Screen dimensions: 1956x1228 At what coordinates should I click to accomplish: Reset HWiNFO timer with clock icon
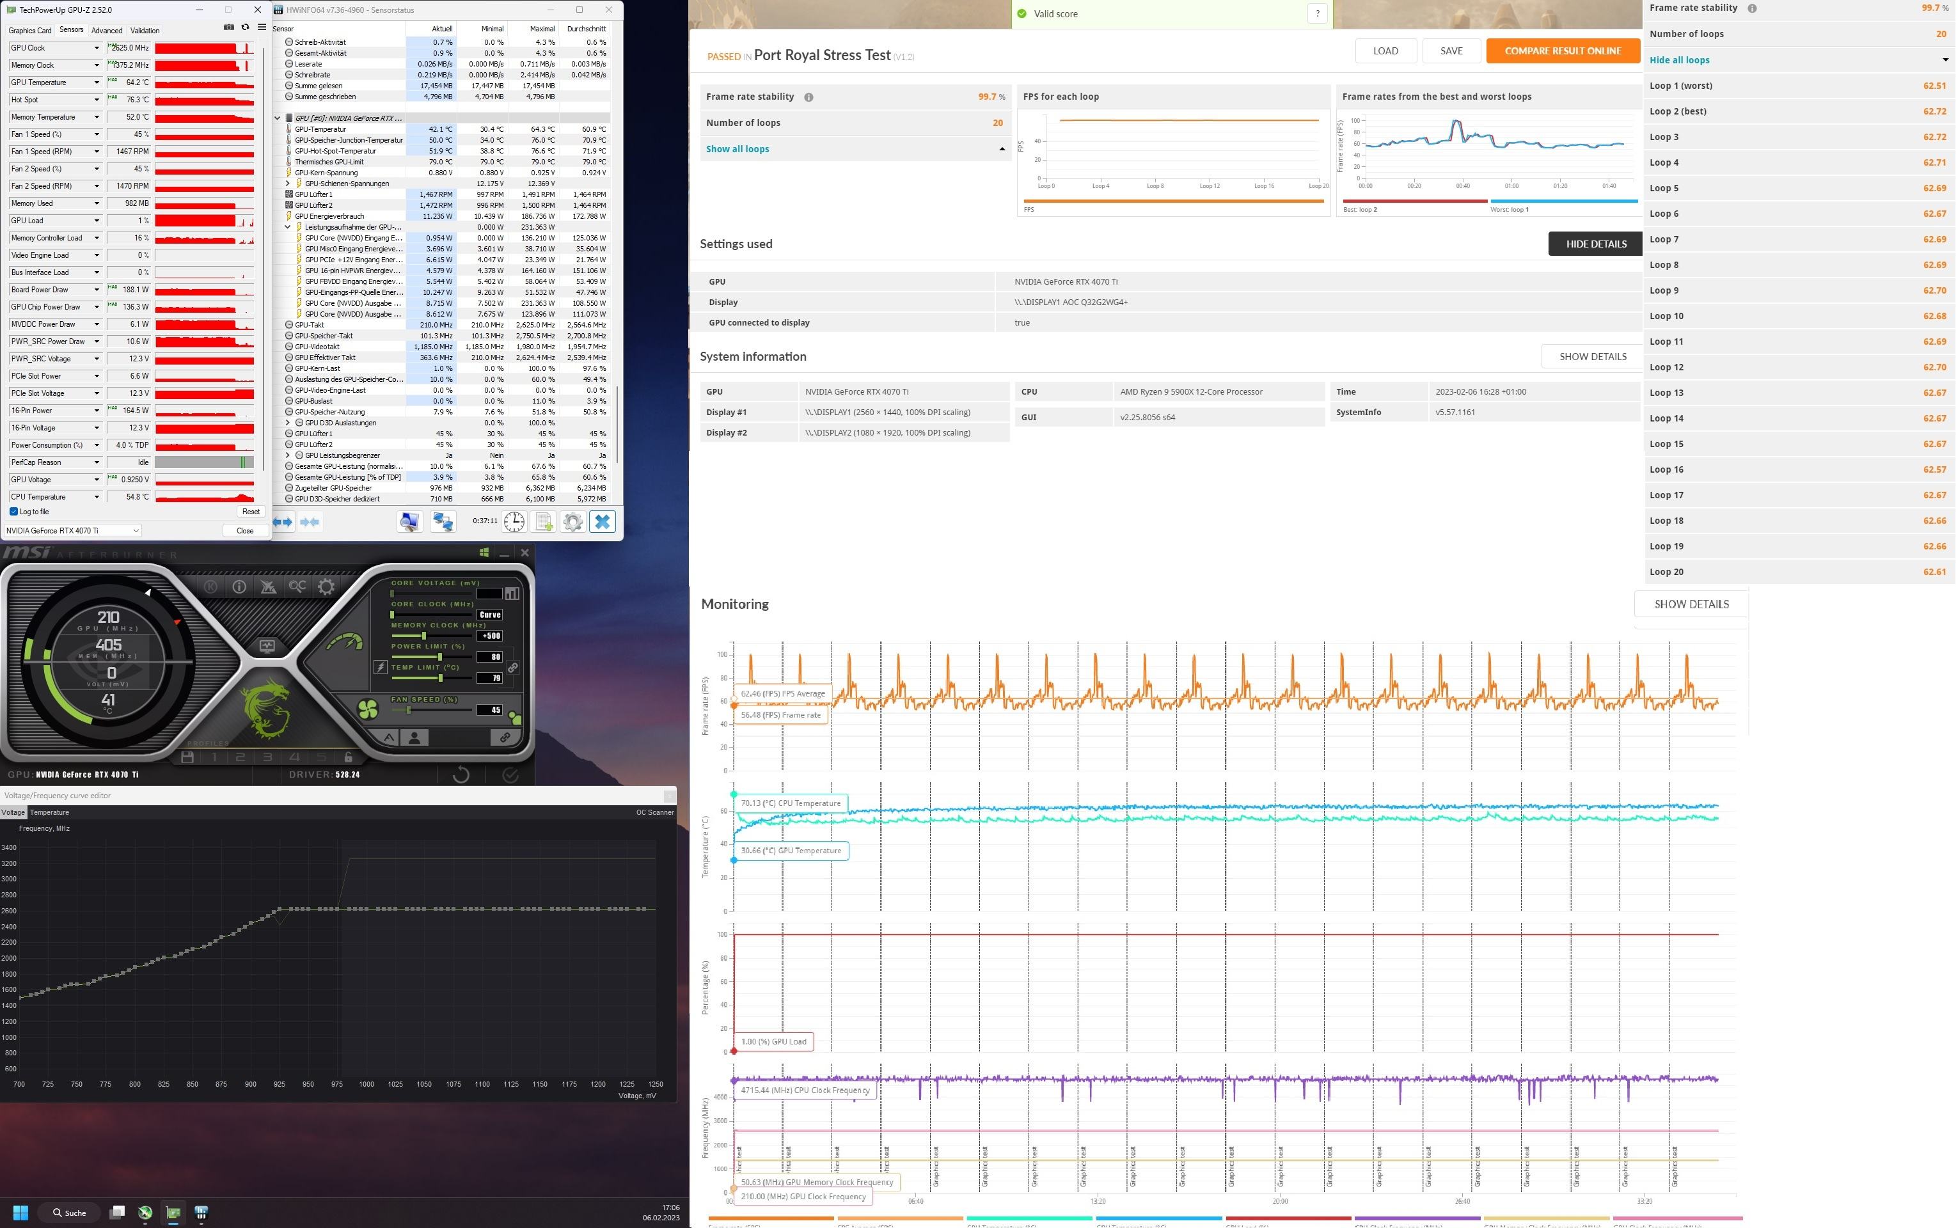(x=514, y=521)
